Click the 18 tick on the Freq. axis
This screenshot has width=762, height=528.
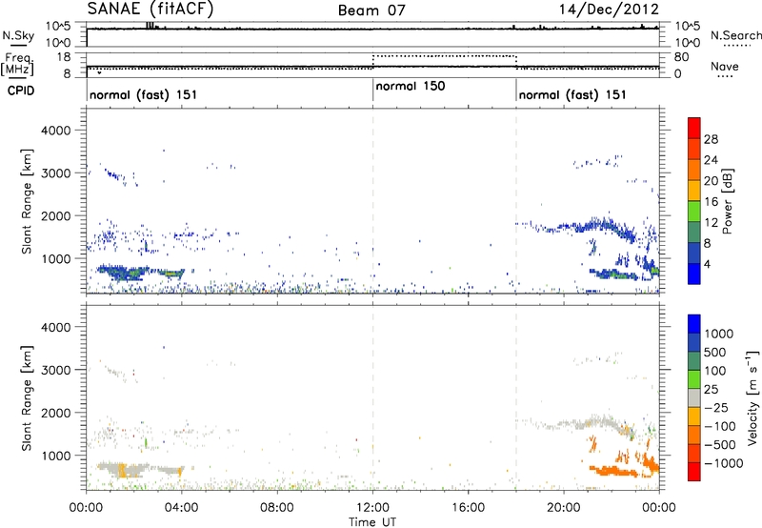64,57
